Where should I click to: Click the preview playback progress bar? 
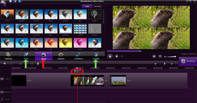(151, 51)
